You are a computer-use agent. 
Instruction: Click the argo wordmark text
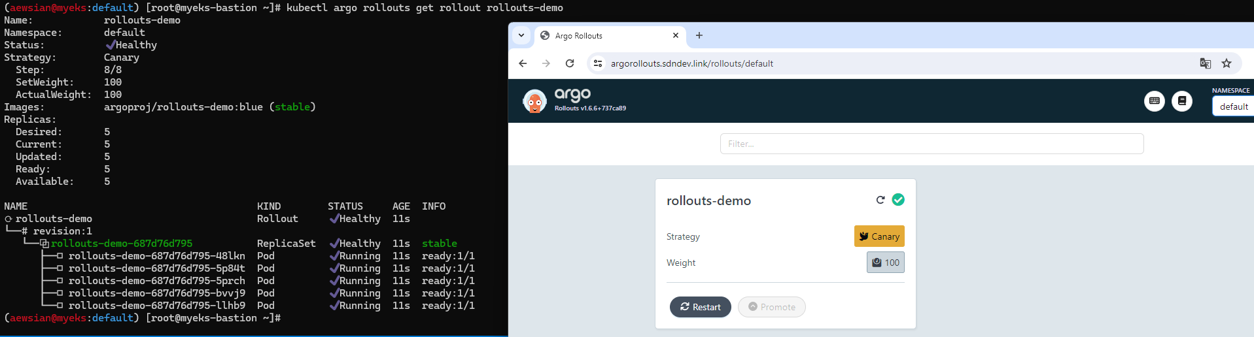(572, 95)
